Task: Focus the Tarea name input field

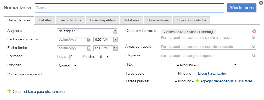Action: pyautogui.click(x=130, y=8)
